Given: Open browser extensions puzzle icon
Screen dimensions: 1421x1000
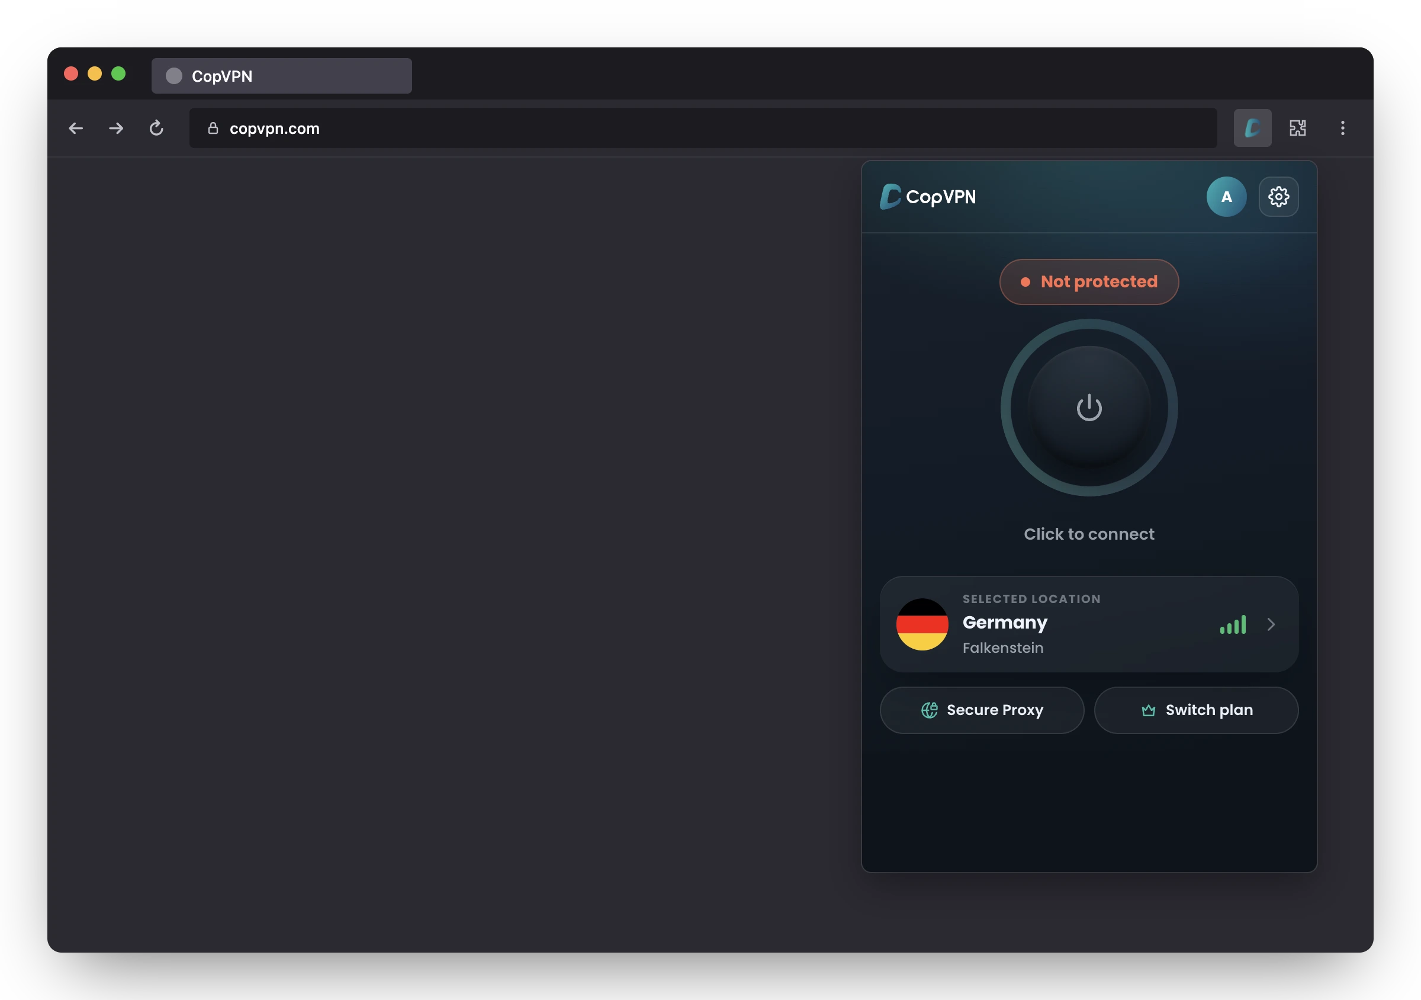Looking at the screenshot, I should 1297,128.
